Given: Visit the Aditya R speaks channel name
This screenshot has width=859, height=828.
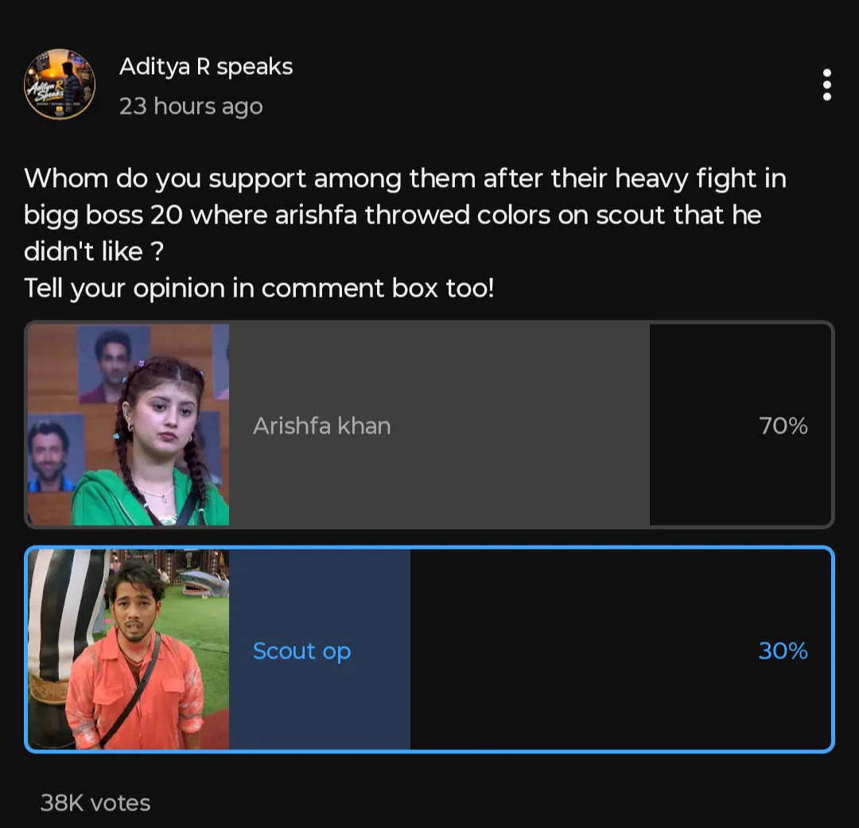Looking at the screenshot, I should [206, 67].
